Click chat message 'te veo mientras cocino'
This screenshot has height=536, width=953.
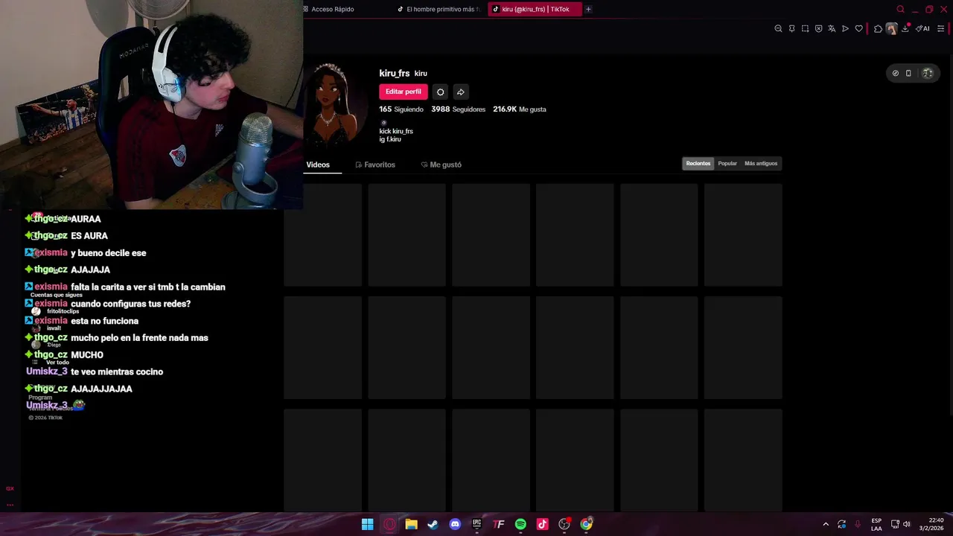tap(117, 371)
